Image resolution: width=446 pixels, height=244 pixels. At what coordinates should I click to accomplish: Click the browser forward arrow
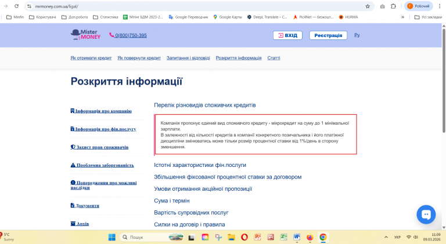(x=6, y=6)
